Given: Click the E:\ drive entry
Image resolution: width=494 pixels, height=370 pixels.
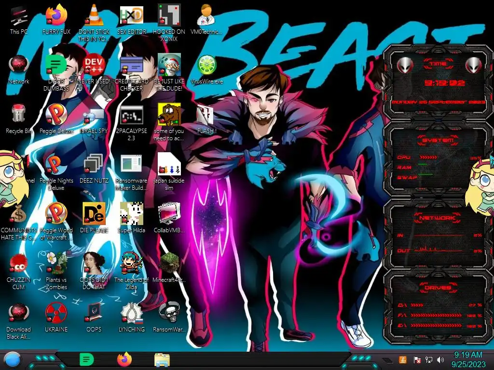Looking at the screenshot, I should pos(440,325).
